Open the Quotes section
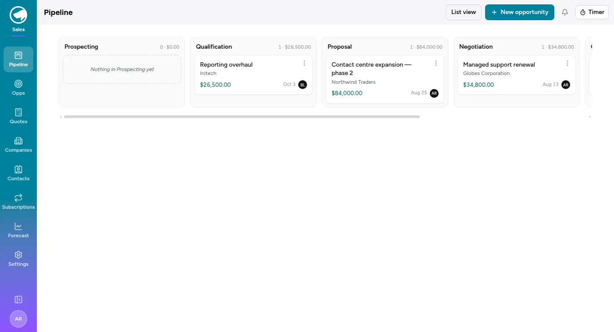This screenshot has height=332, width=614. point(18,116)
